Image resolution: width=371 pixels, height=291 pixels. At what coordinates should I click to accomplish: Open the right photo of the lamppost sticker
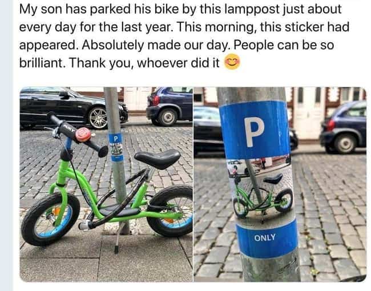coord(280,184)
